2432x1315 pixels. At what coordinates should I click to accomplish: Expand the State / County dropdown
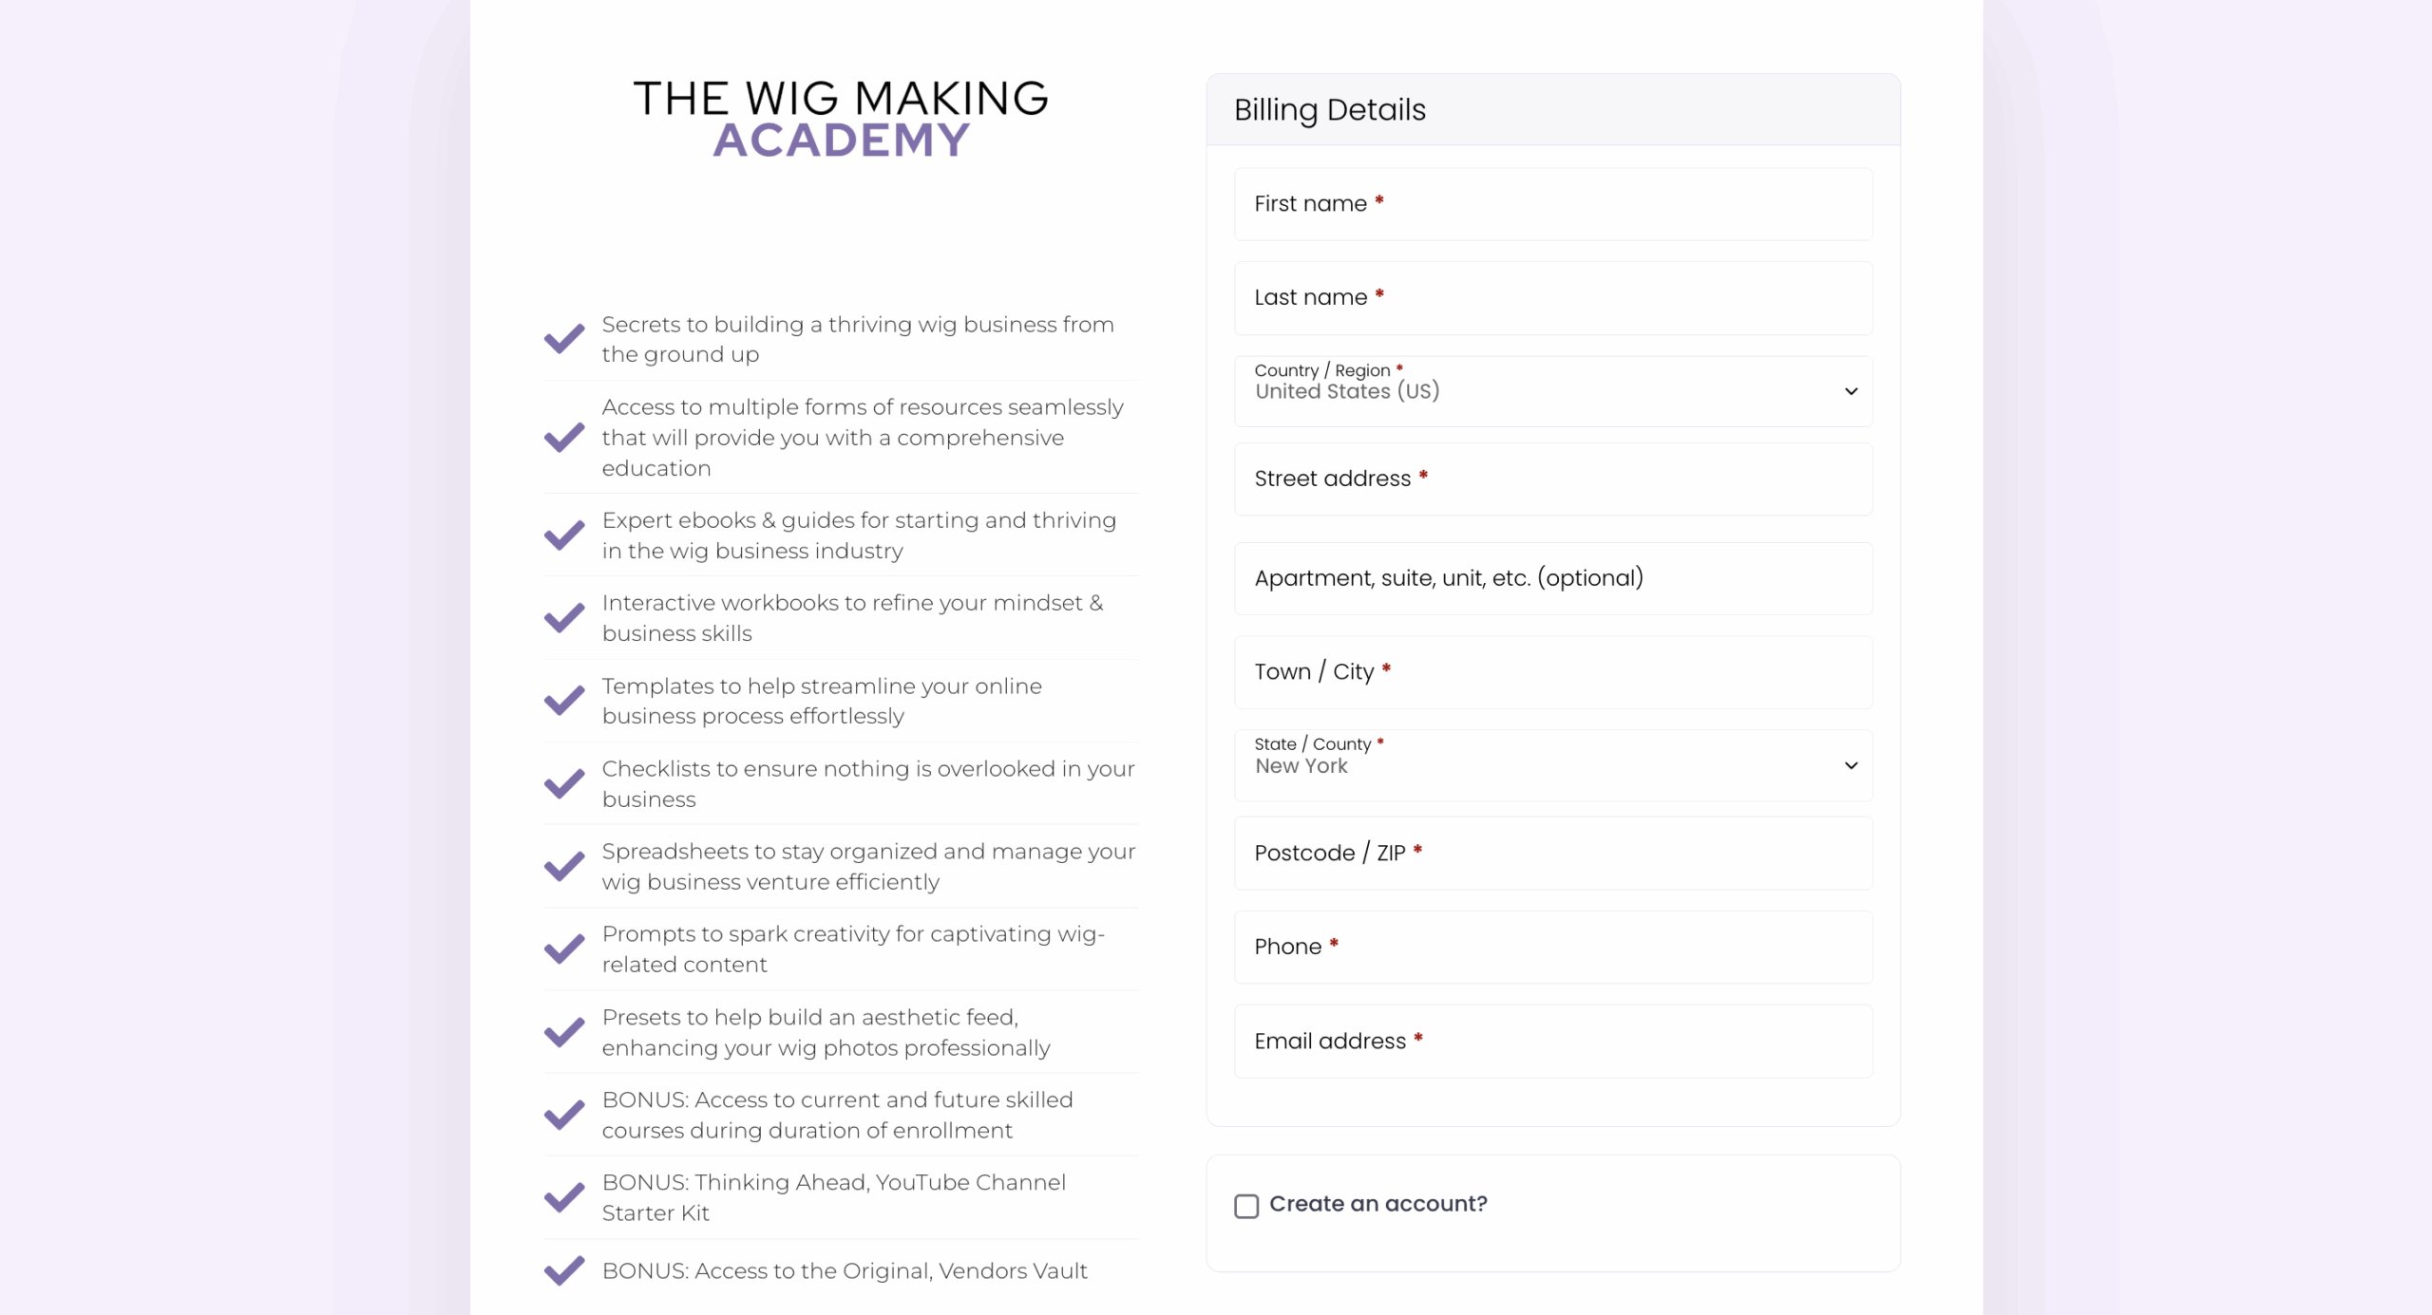(1553, 765)
